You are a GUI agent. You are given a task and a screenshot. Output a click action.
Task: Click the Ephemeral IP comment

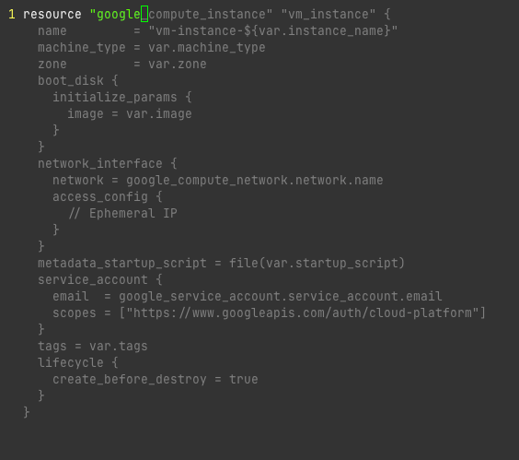pos(122,213)
